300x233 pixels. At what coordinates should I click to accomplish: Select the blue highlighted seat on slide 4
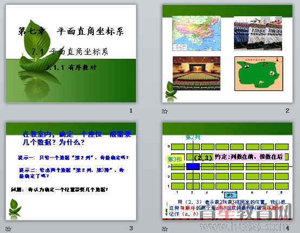tap(193, 166)
